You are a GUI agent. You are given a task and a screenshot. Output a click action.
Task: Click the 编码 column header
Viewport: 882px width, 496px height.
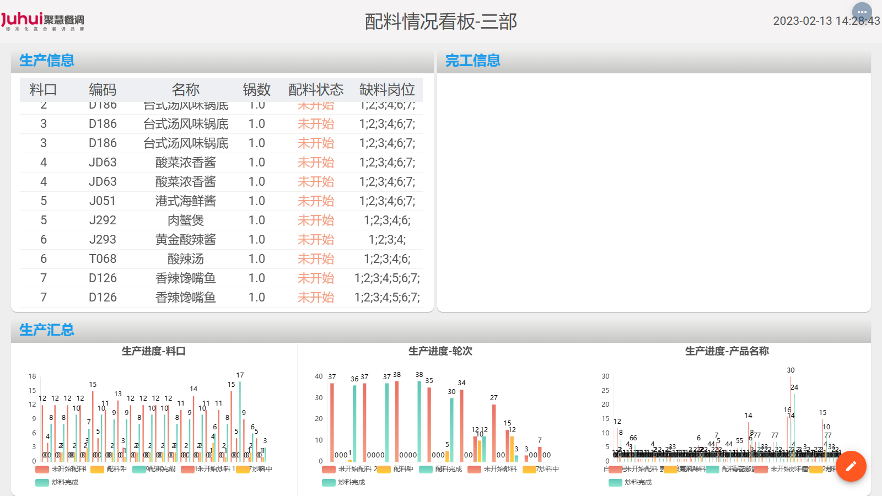(x=103, y=90)
